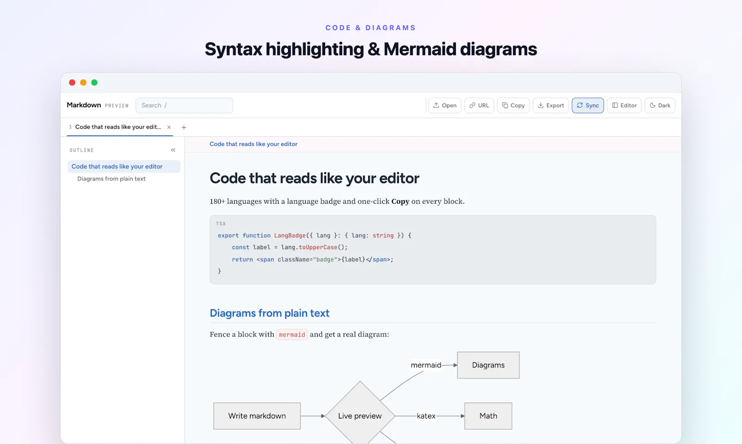This screenshot has width=742, height=444.
Task: Click the inline 'mermaid' code tag
Action: tap(292, 335)
